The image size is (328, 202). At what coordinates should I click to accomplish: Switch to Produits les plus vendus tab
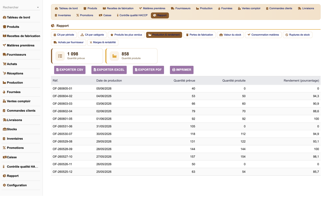[x=126, y=35]
